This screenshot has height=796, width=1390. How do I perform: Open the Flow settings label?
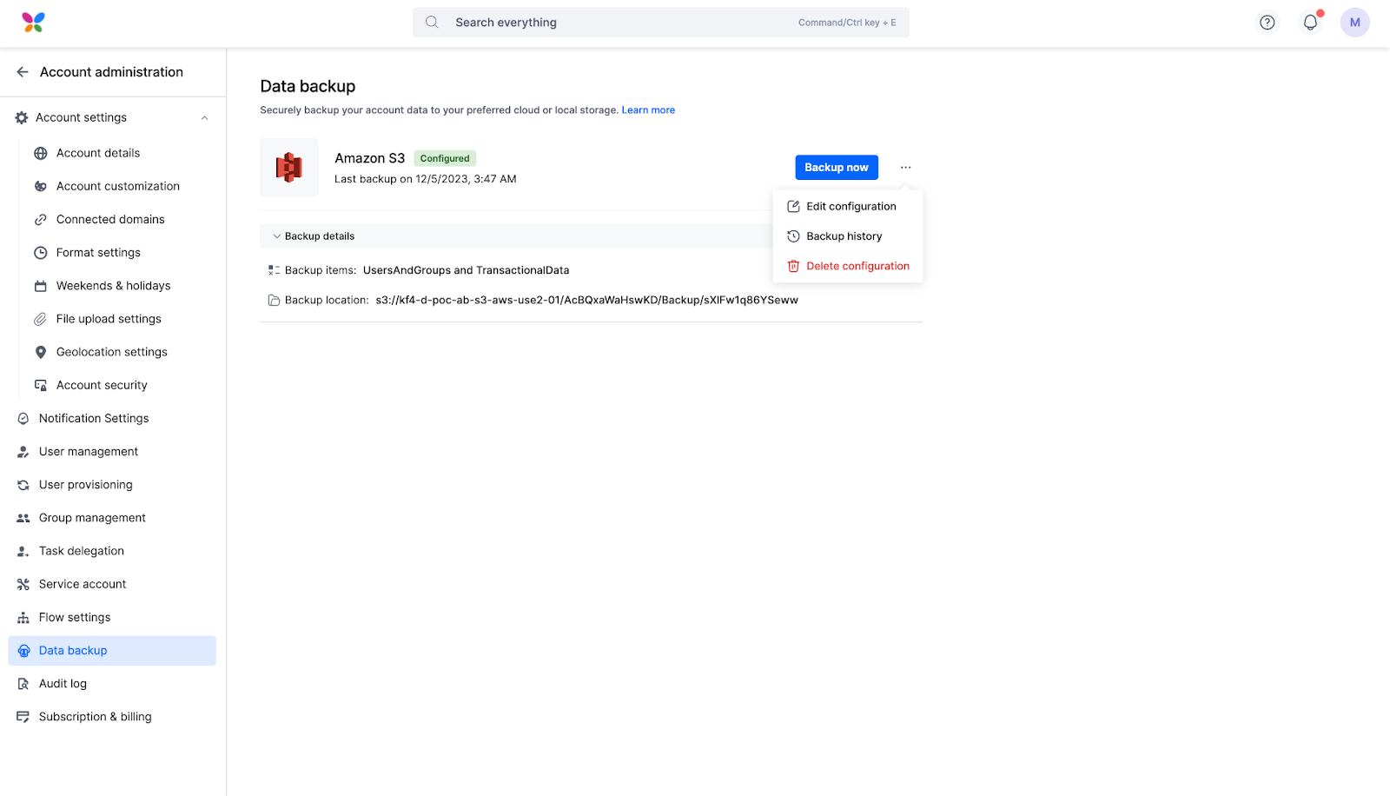75,618
